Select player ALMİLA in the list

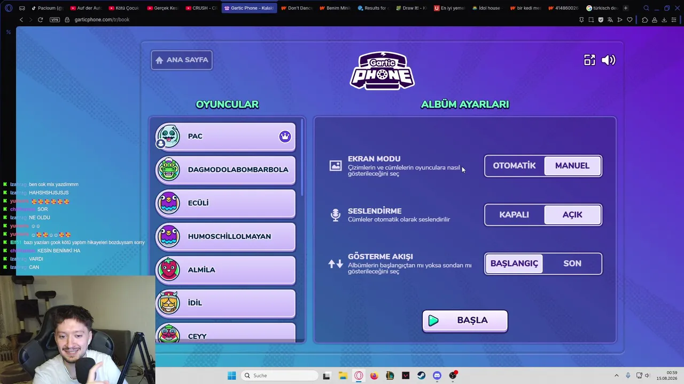tap(226, 270)
